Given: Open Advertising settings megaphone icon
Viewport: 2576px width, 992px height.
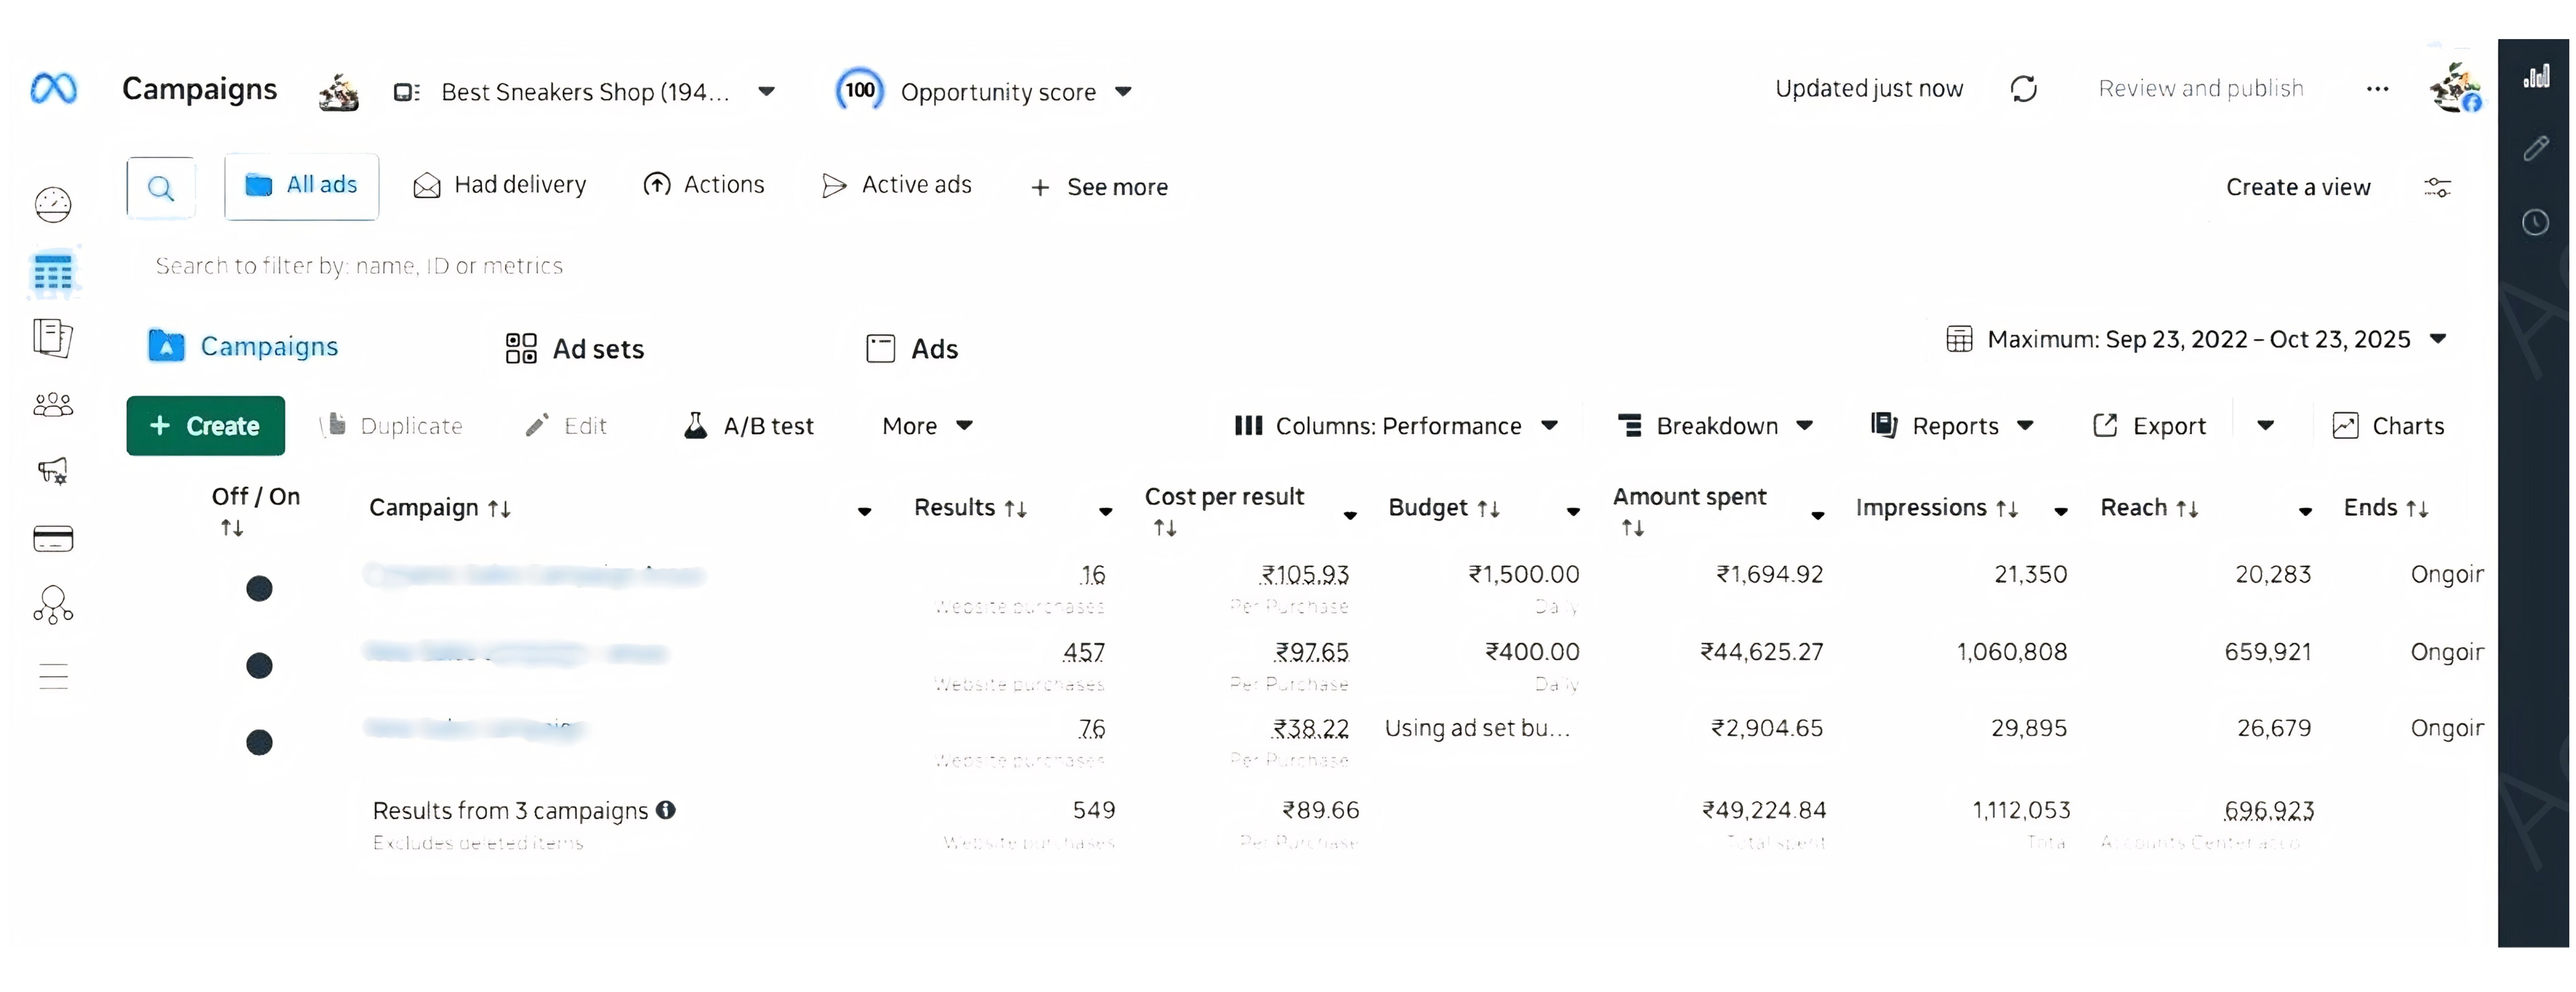Looking at the screenshot, I should click(53, 471).
